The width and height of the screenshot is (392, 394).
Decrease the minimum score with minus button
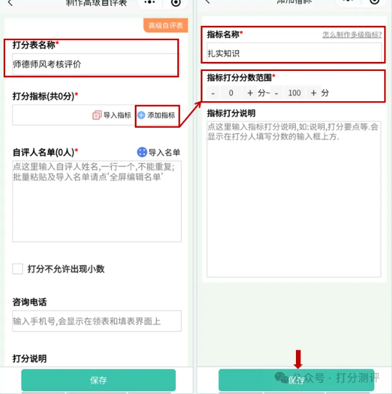click(213, 93)
